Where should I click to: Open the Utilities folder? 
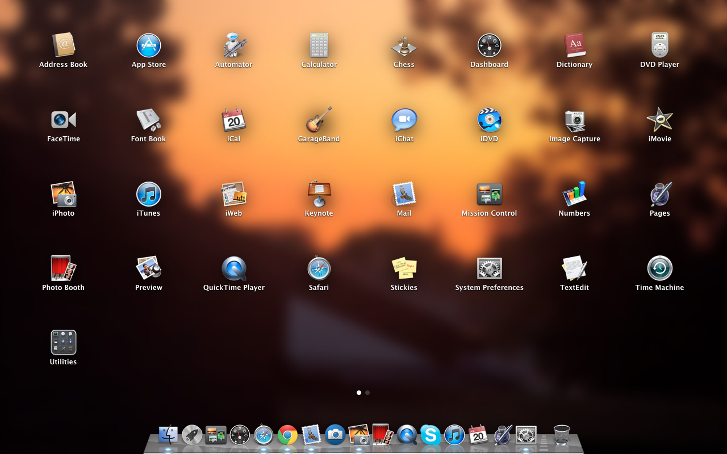(63, 343)
